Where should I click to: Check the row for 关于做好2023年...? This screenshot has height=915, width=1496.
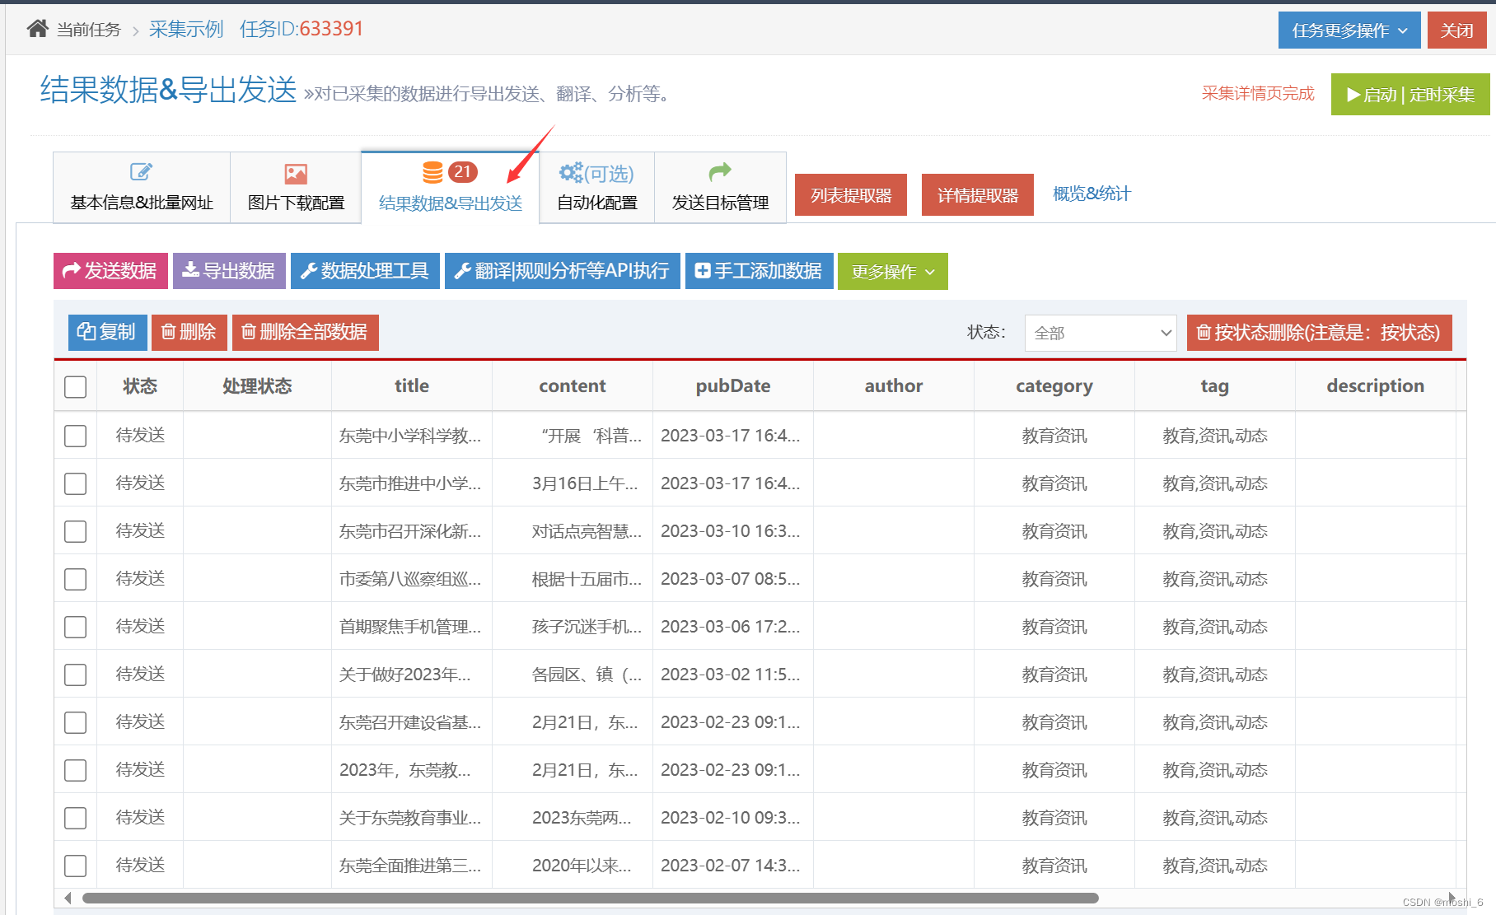(x=75, y=675)
